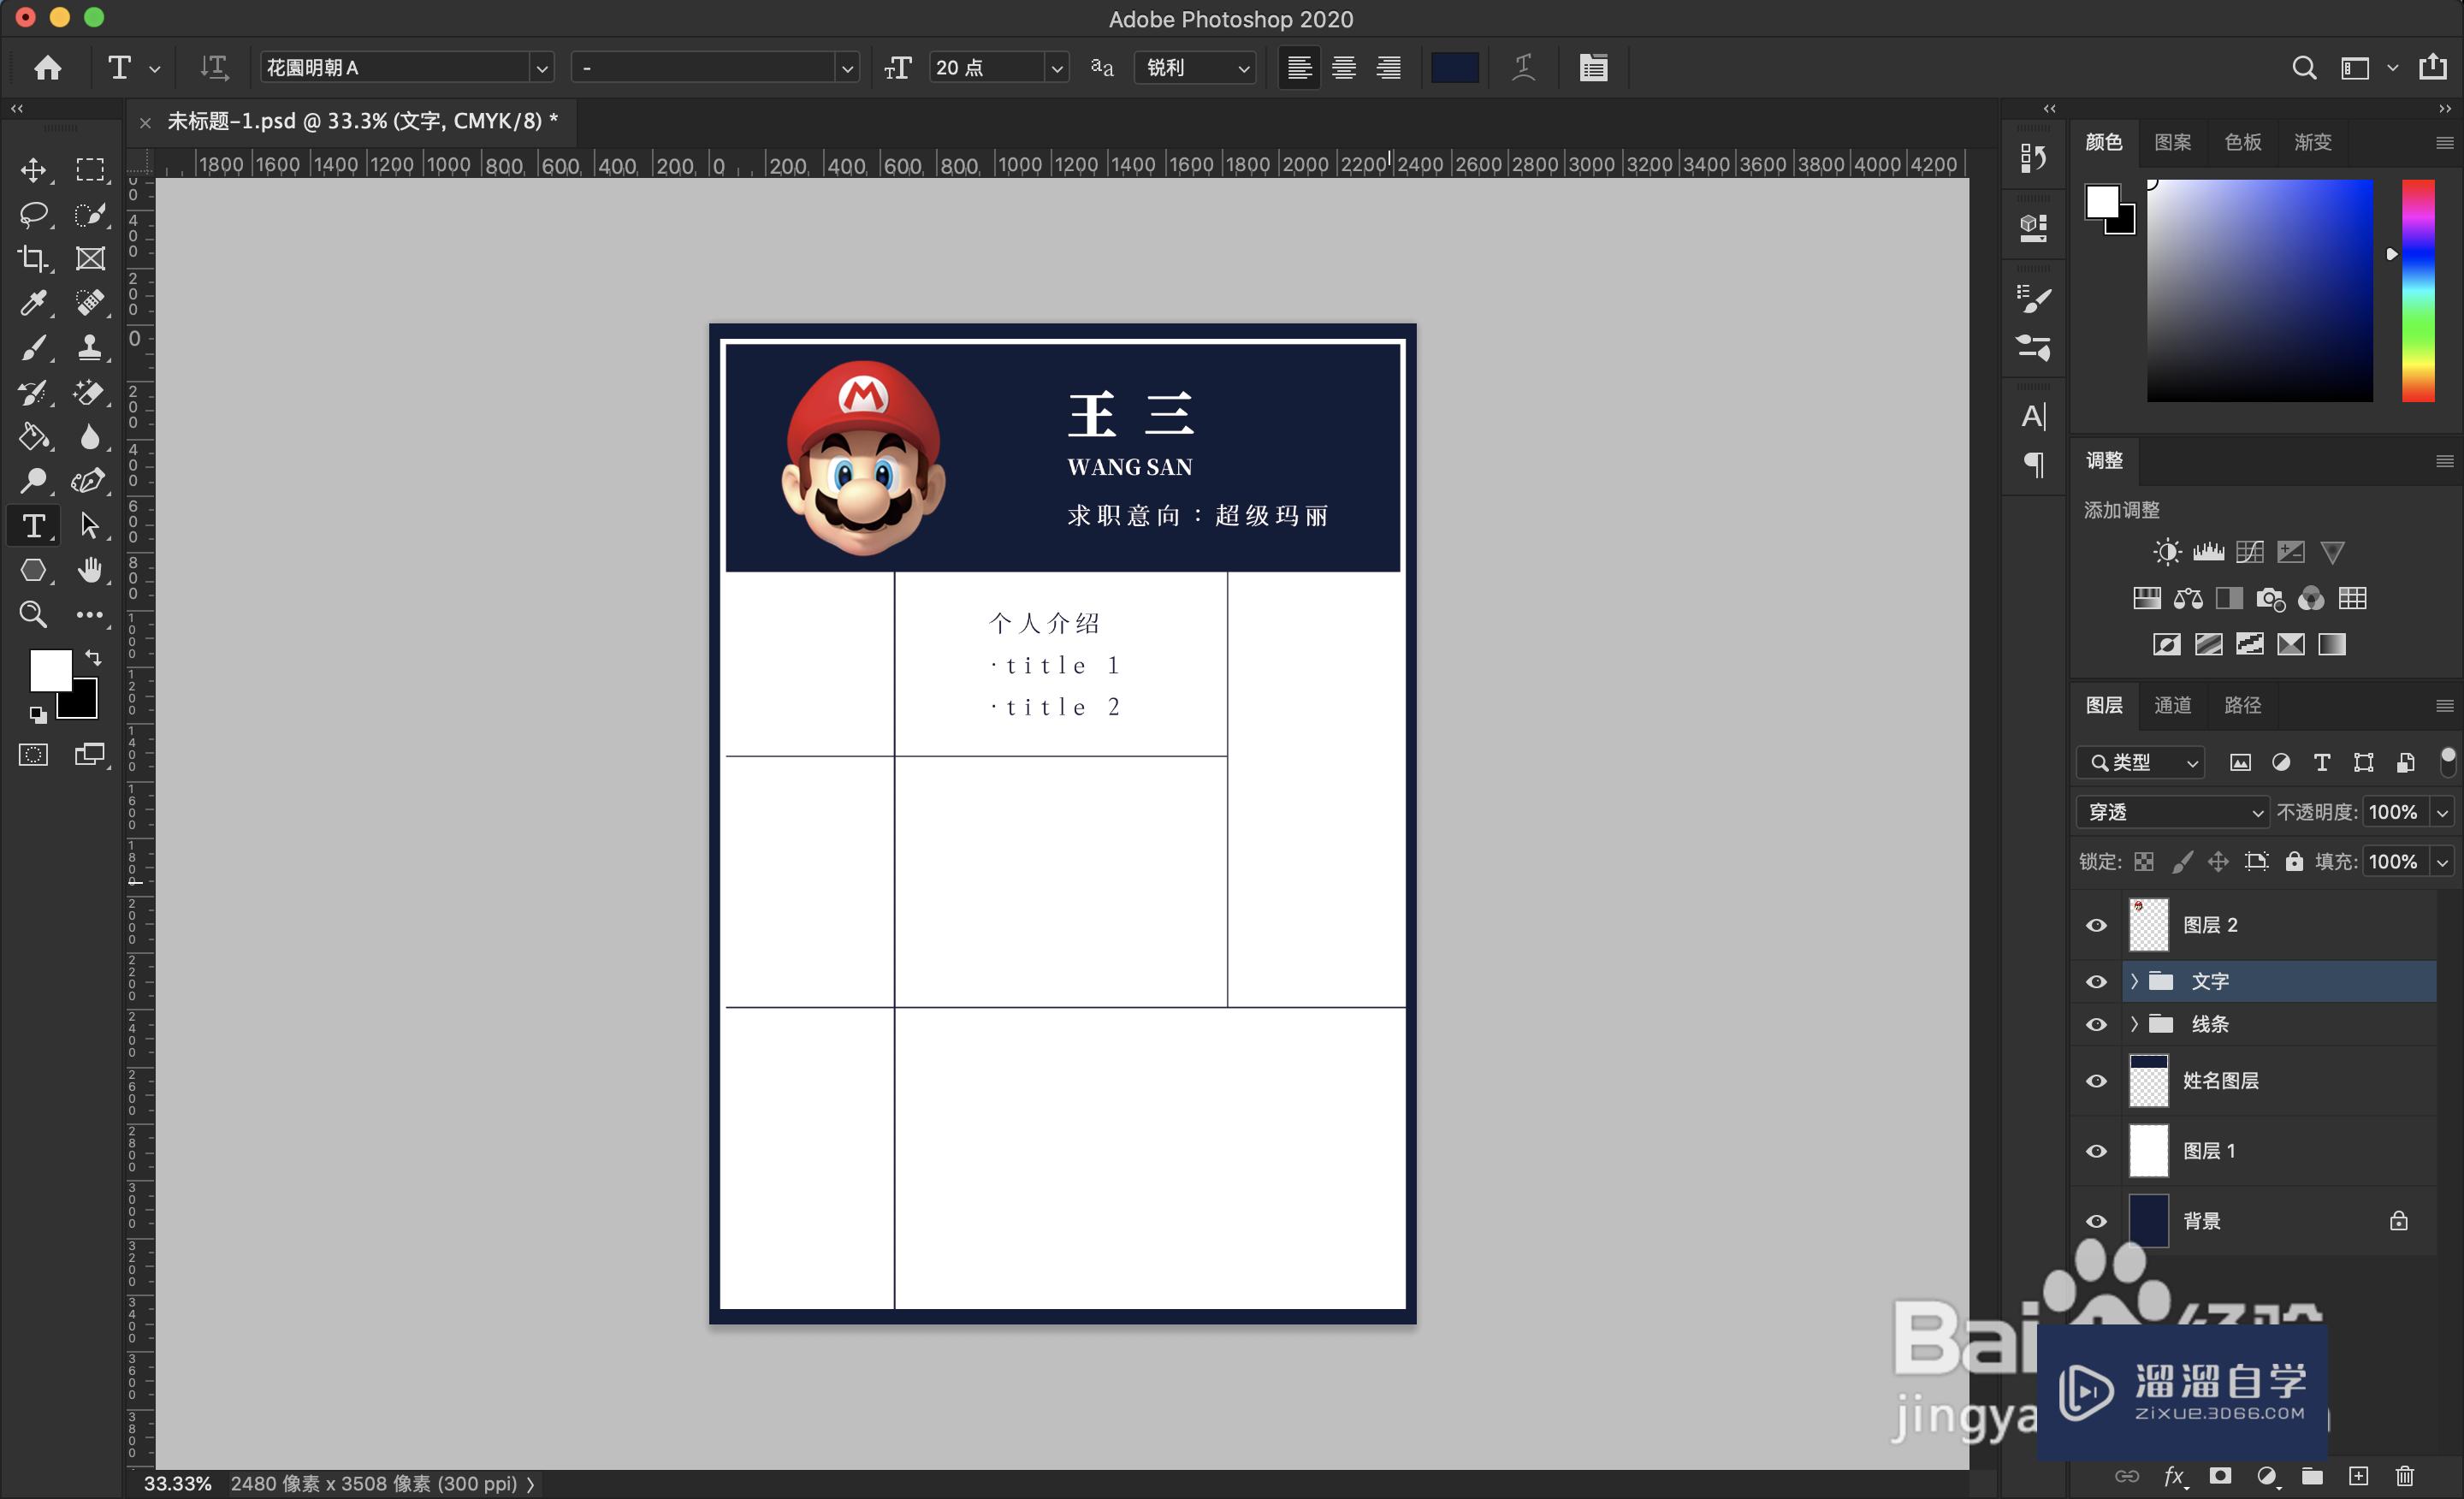Screen dimensions: 2464x1499
Task: Hide the 图层 1 layer
Action: (2096, 1151)
